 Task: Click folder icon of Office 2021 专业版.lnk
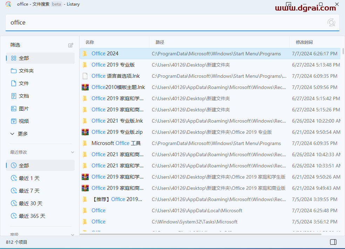[85, 121]
